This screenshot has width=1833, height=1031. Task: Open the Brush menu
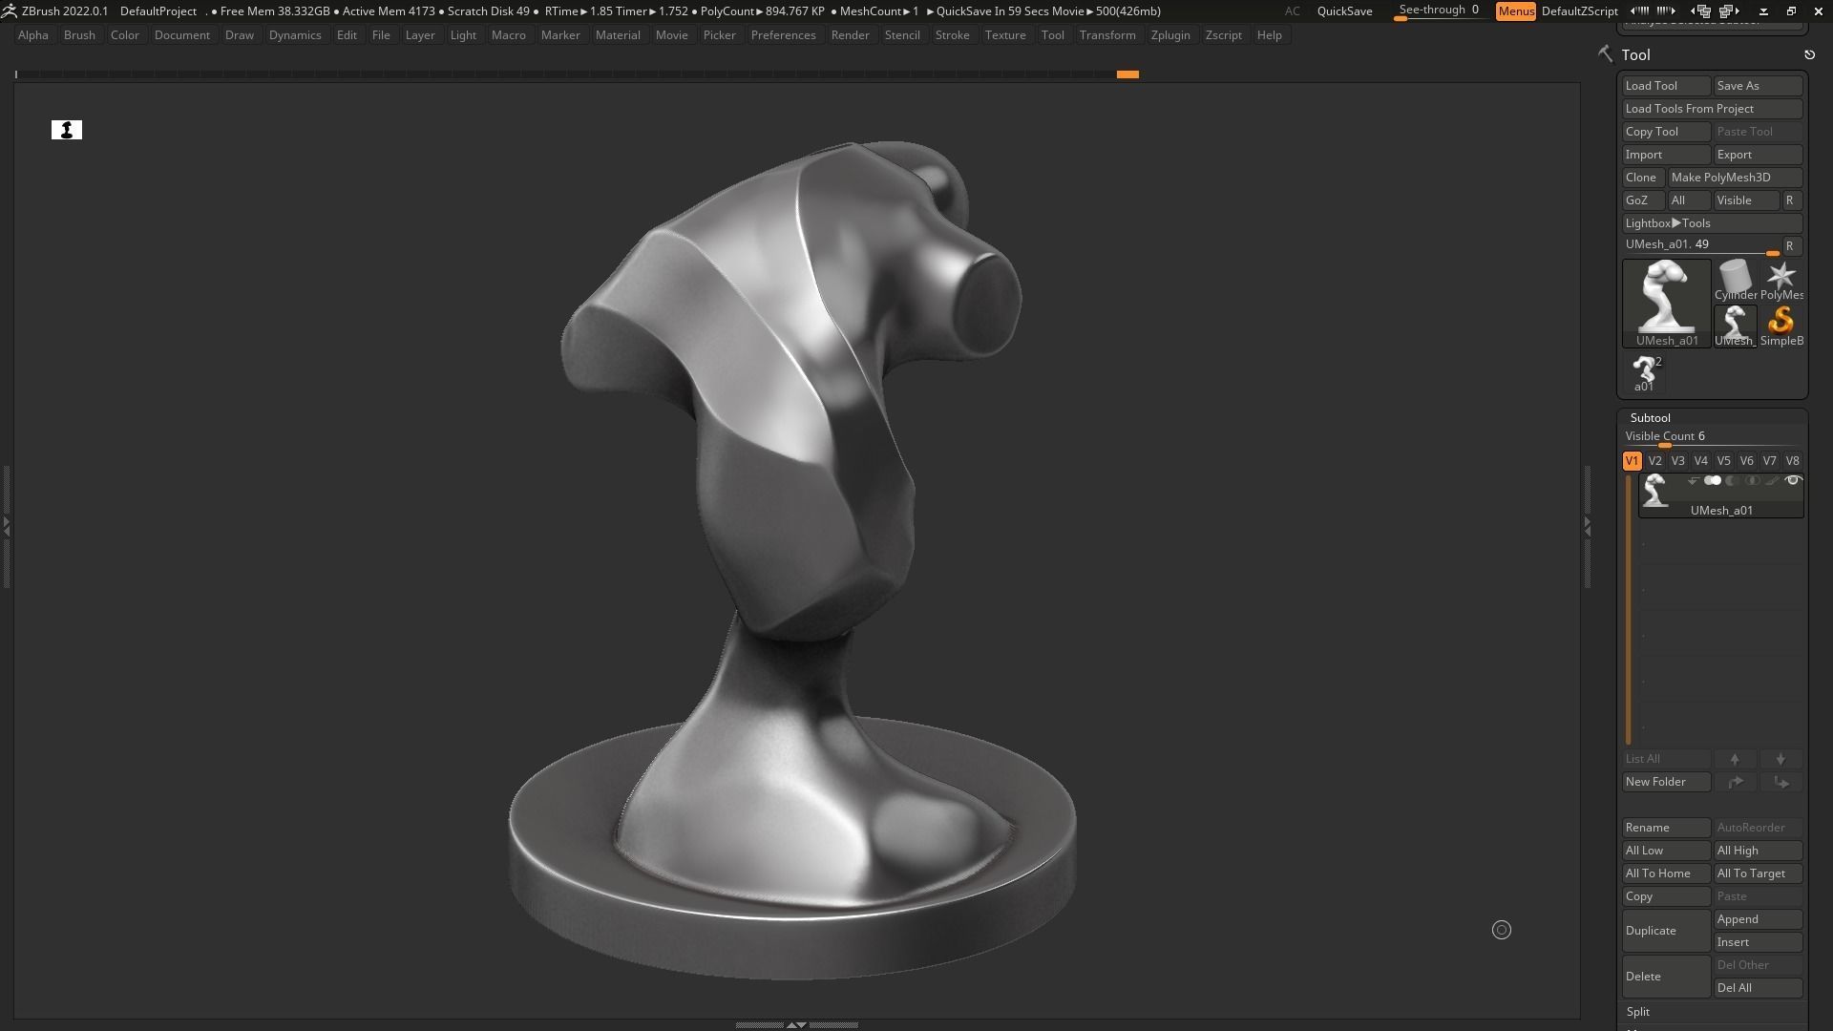coord(79,35)
